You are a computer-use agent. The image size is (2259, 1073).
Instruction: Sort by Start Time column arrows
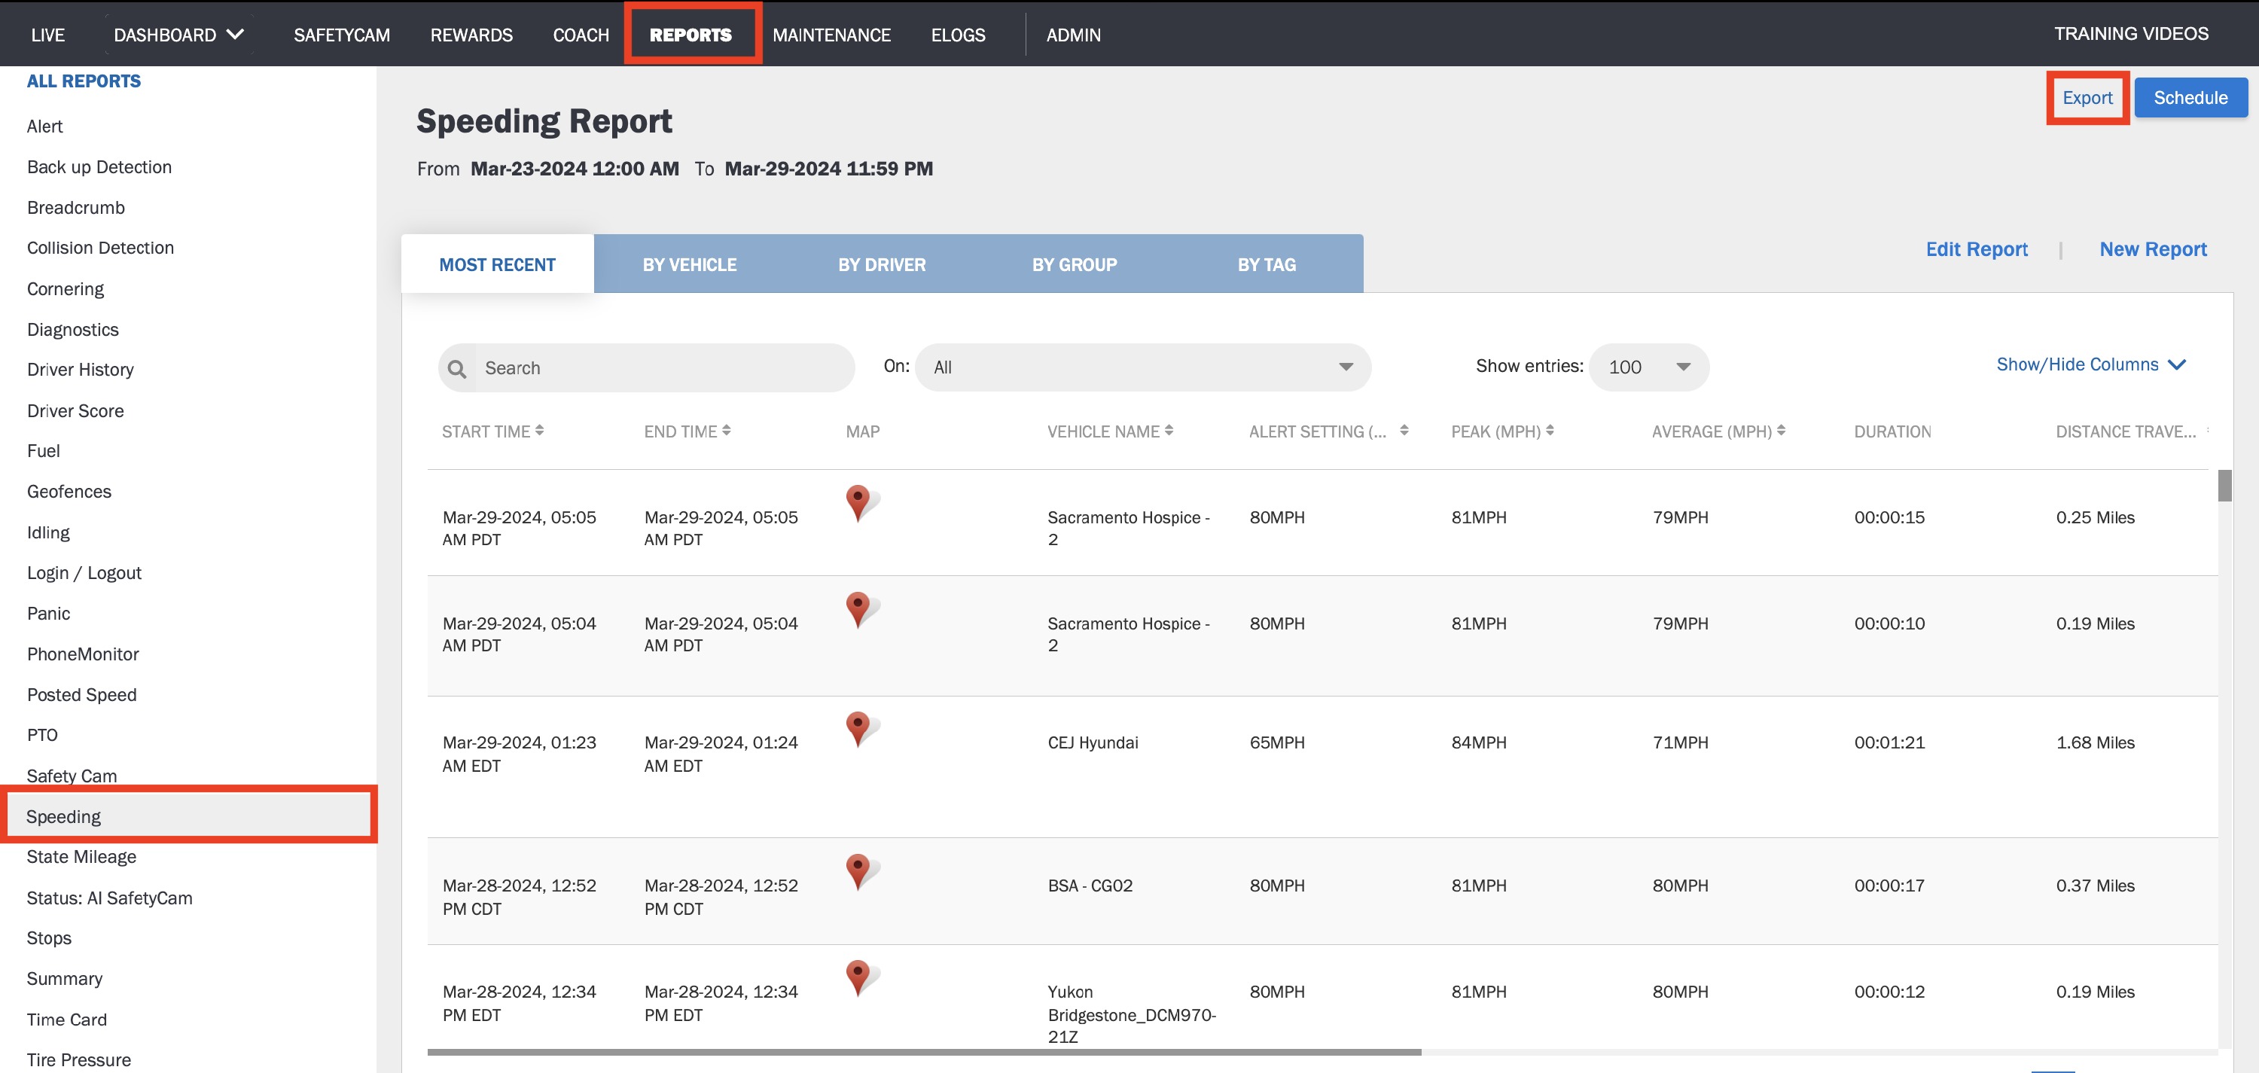[539, 431]
